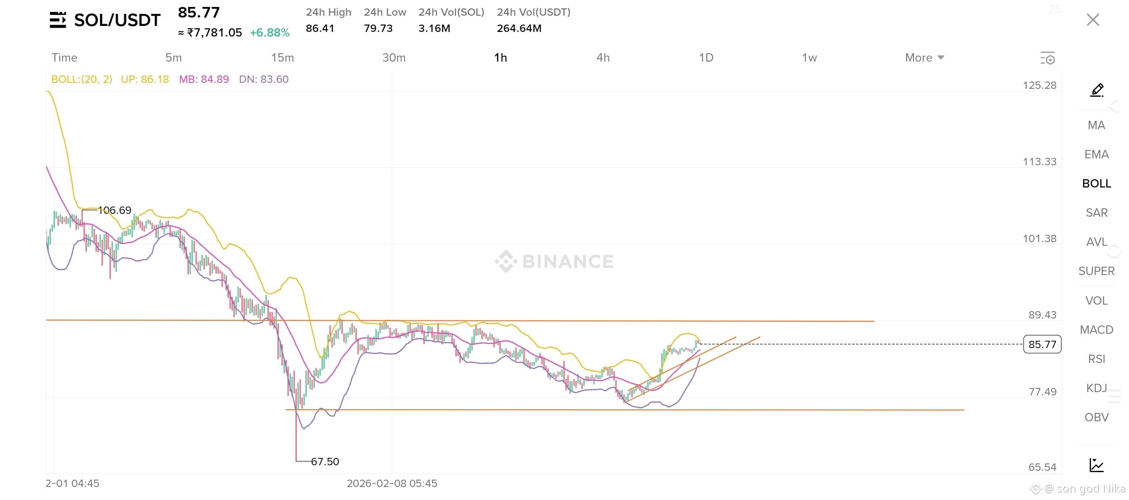1129x500 pixels.
Task: Turn on the RSI indicator
Action: tap(1097, 359)
